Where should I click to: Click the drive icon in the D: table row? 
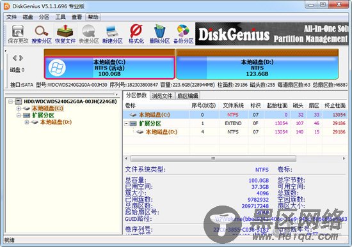click(x=140, y=132)
